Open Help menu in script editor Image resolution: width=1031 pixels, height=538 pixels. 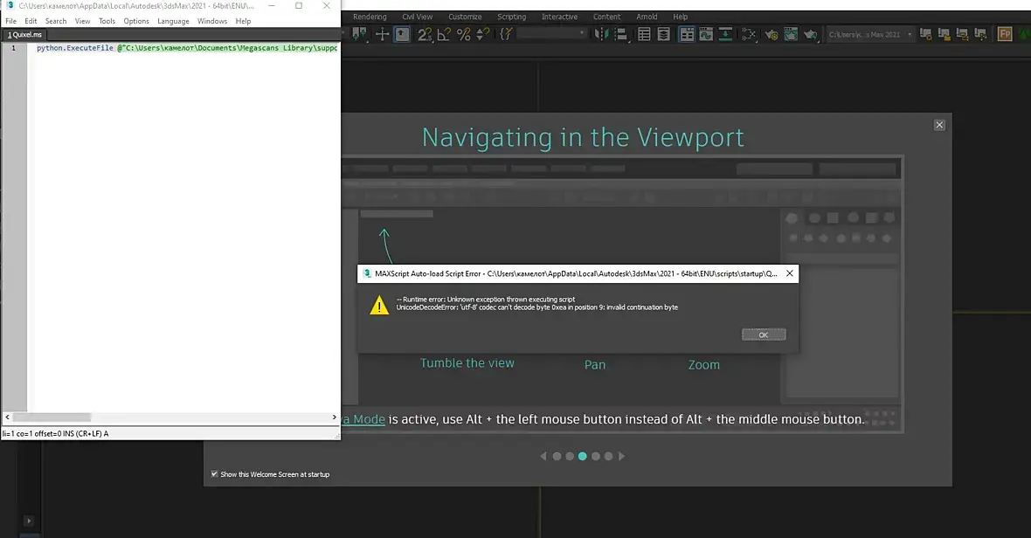pos(243,21)
